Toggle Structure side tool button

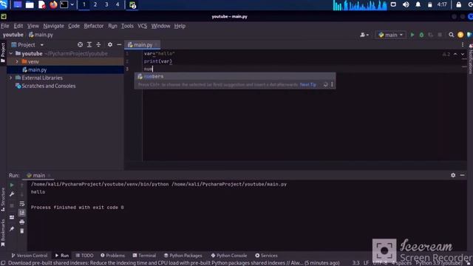[3, 199]
